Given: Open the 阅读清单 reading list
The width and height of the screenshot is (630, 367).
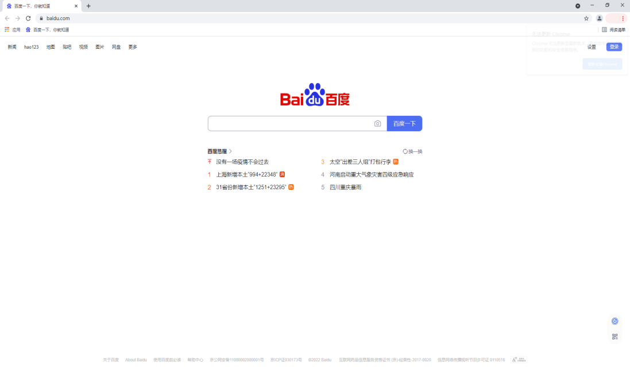Looking at the screenshot, I should [x=613, y=30].
